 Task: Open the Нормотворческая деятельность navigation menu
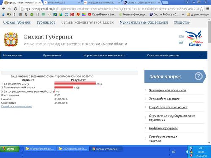pyautogui.click(x=104, y=55)
